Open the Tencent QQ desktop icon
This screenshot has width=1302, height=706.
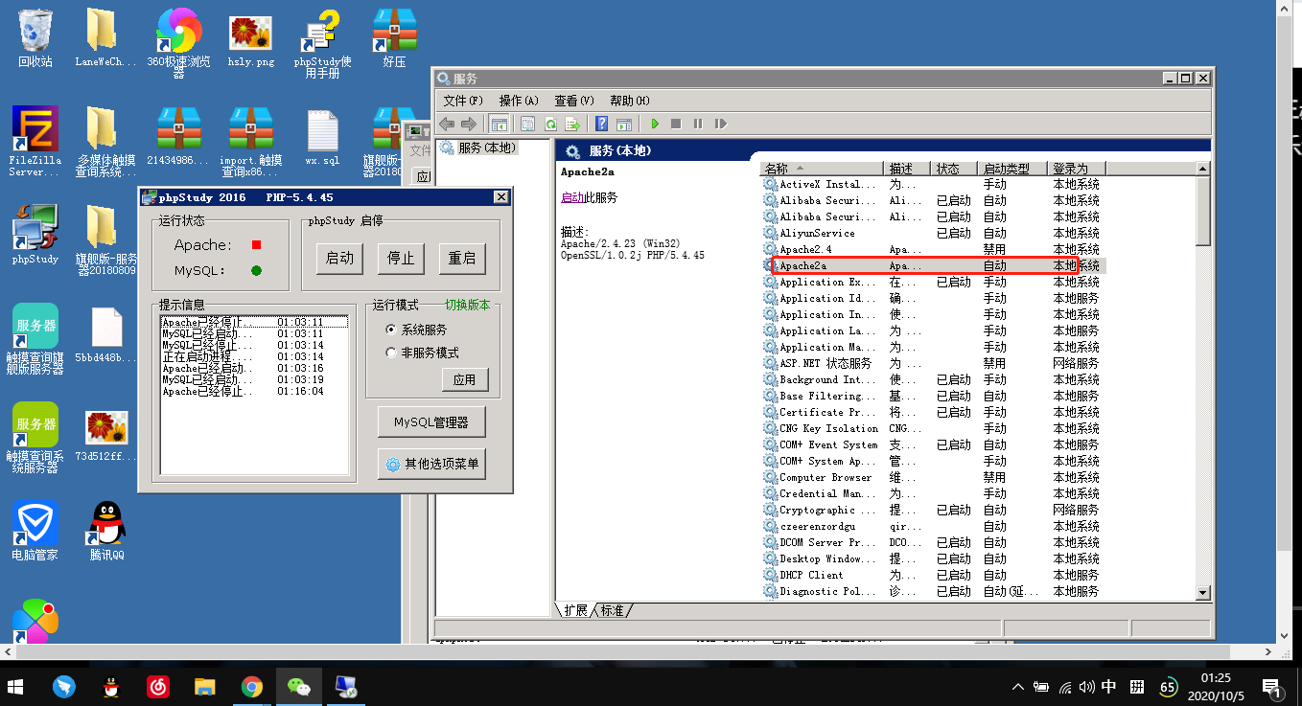point(107,532)
